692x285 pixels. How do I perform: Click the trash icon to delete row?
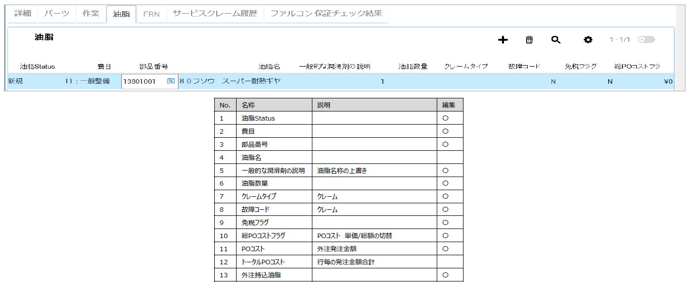[529, 40]
